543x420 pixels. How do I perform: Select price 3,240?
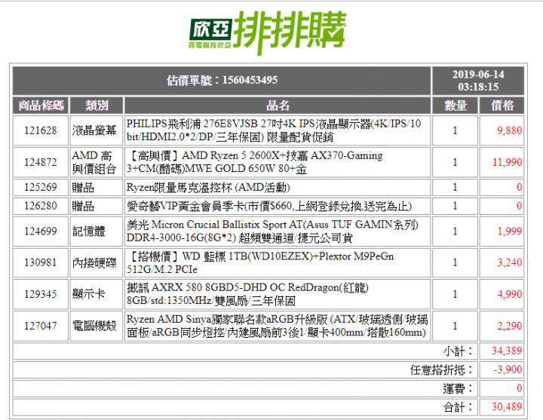pos(510,262)
